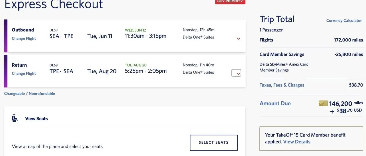Click the gold card icon beside Amount Due
The image size is (366, 156).
coord(323,103)
